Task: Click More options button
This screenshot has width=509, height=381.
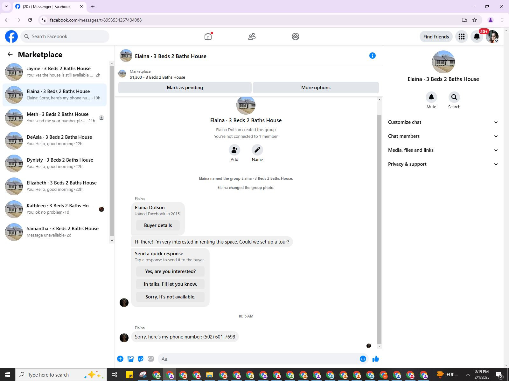Action: tap(316, 88)
